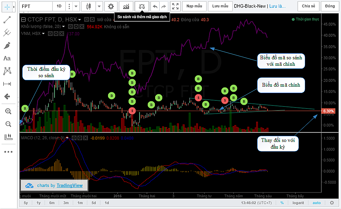Screen dimensions: 341x209
Task: Set time range to 1m
Action: click(80, 203)
